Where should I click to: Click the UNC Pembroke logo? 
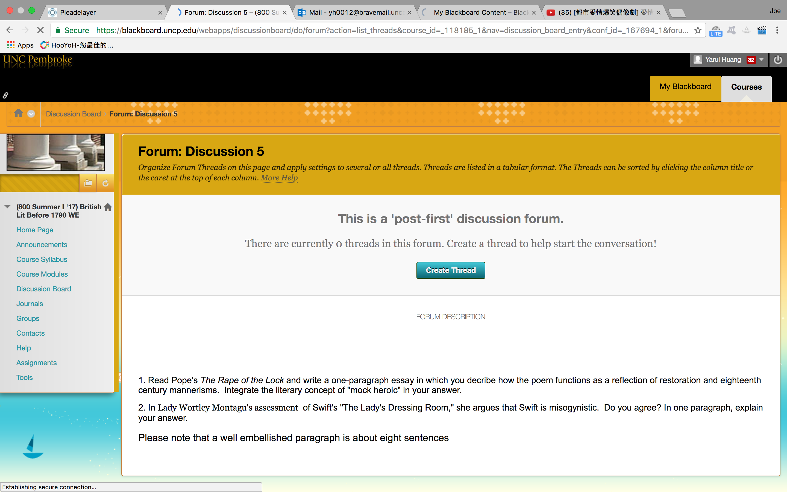click(x=38, y=61)
